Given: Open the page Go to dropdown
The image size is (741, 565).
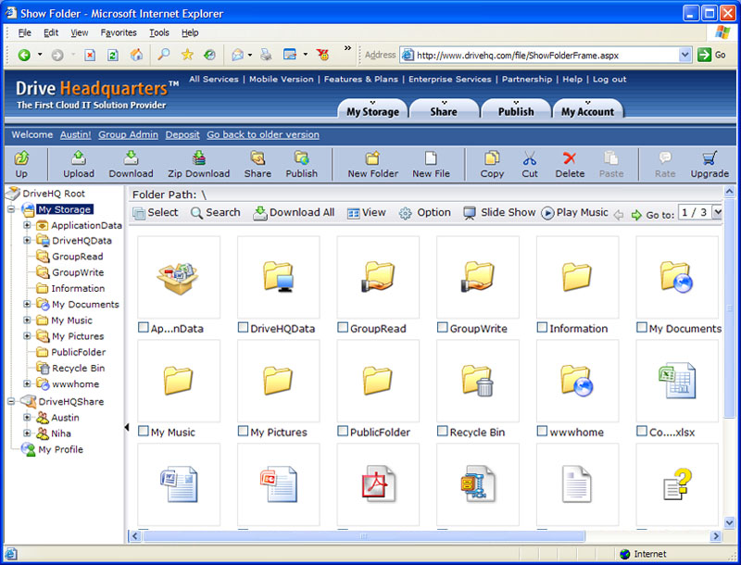Looking at the screenshot, I should 717,213.
